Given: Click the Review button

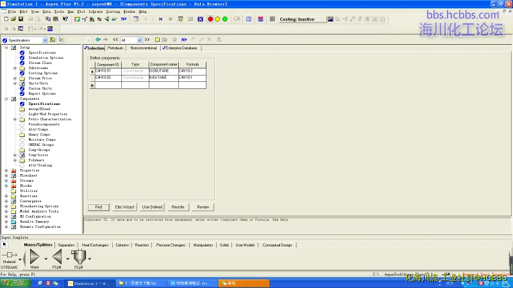Looking at the screenshot, I should pyautogui.click(x=203, y=207).
